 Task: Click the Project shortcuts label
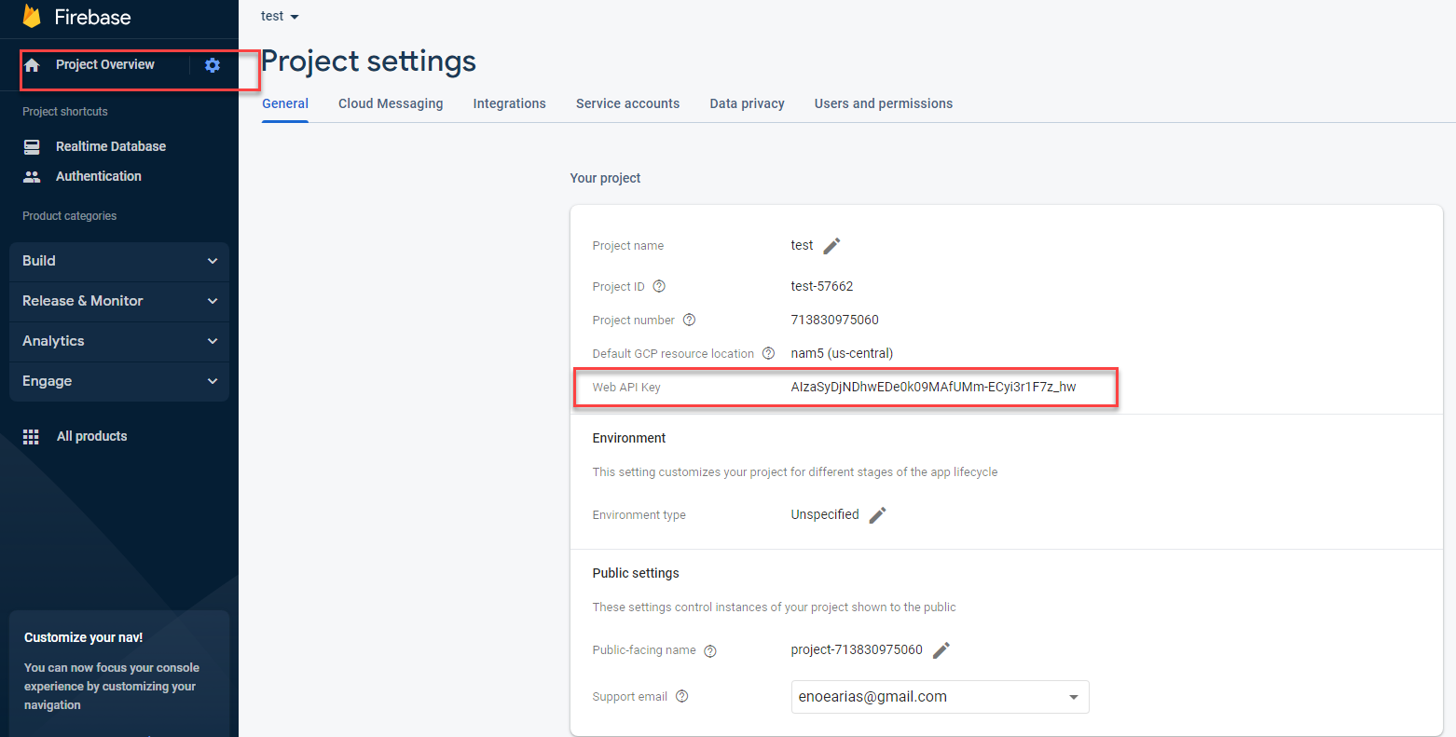pyautogui.click(x=65, y=111)
